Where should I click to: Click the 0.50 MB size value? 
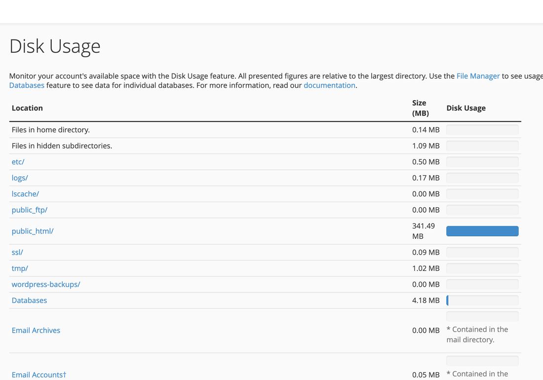[426, 162]
